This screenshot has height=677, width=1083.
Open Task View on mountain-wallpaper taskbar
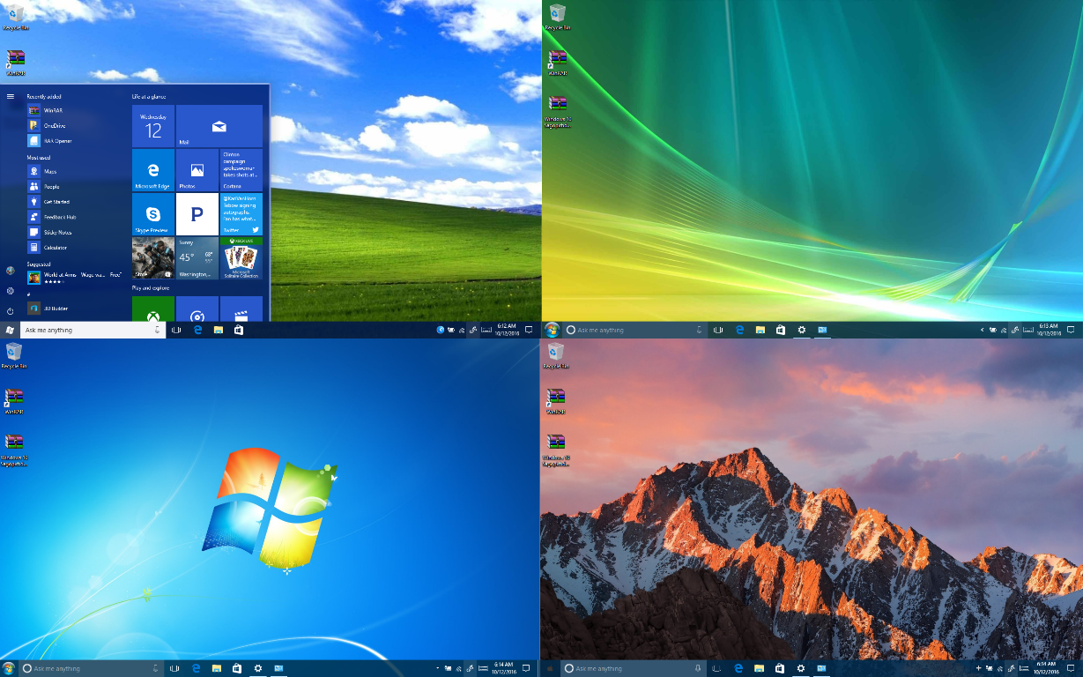(717, 668)
